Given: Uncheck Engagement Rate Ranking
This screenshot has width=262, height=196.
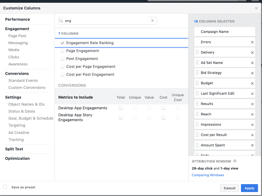Looking at the screenshot, I should tap(63, 43).
